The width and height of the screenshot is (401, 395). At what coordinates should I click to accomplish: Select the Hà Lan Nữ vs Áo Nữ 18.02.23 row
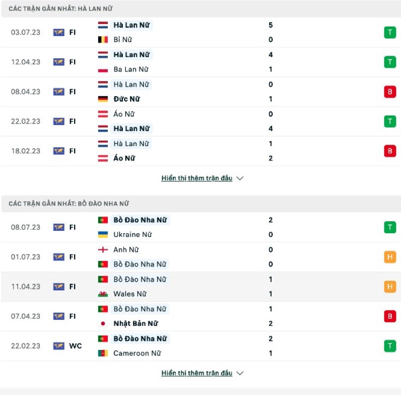coord(200,151)
